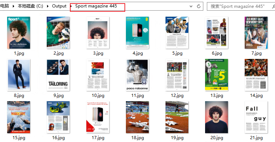Click the file name 12.jpg

177,95
